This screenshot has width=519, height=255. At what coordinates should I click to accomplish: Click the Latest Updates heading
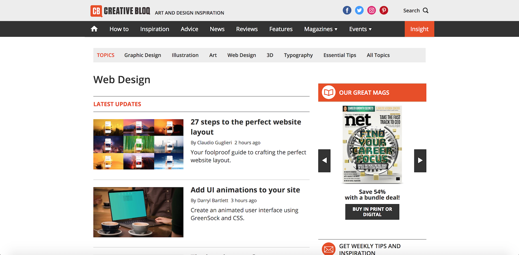click(x=117, y=104)
